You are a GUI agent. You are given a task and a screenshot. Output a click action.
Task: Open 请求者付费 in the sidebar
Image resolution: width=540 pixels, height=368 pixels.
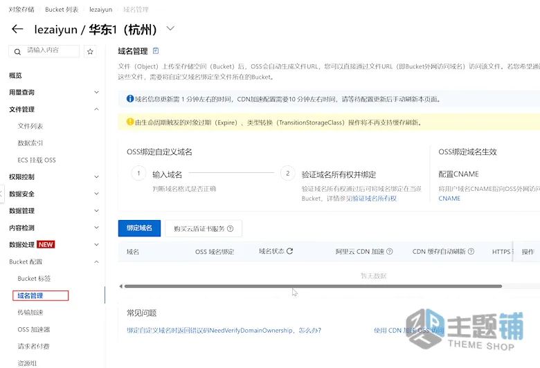33,347
